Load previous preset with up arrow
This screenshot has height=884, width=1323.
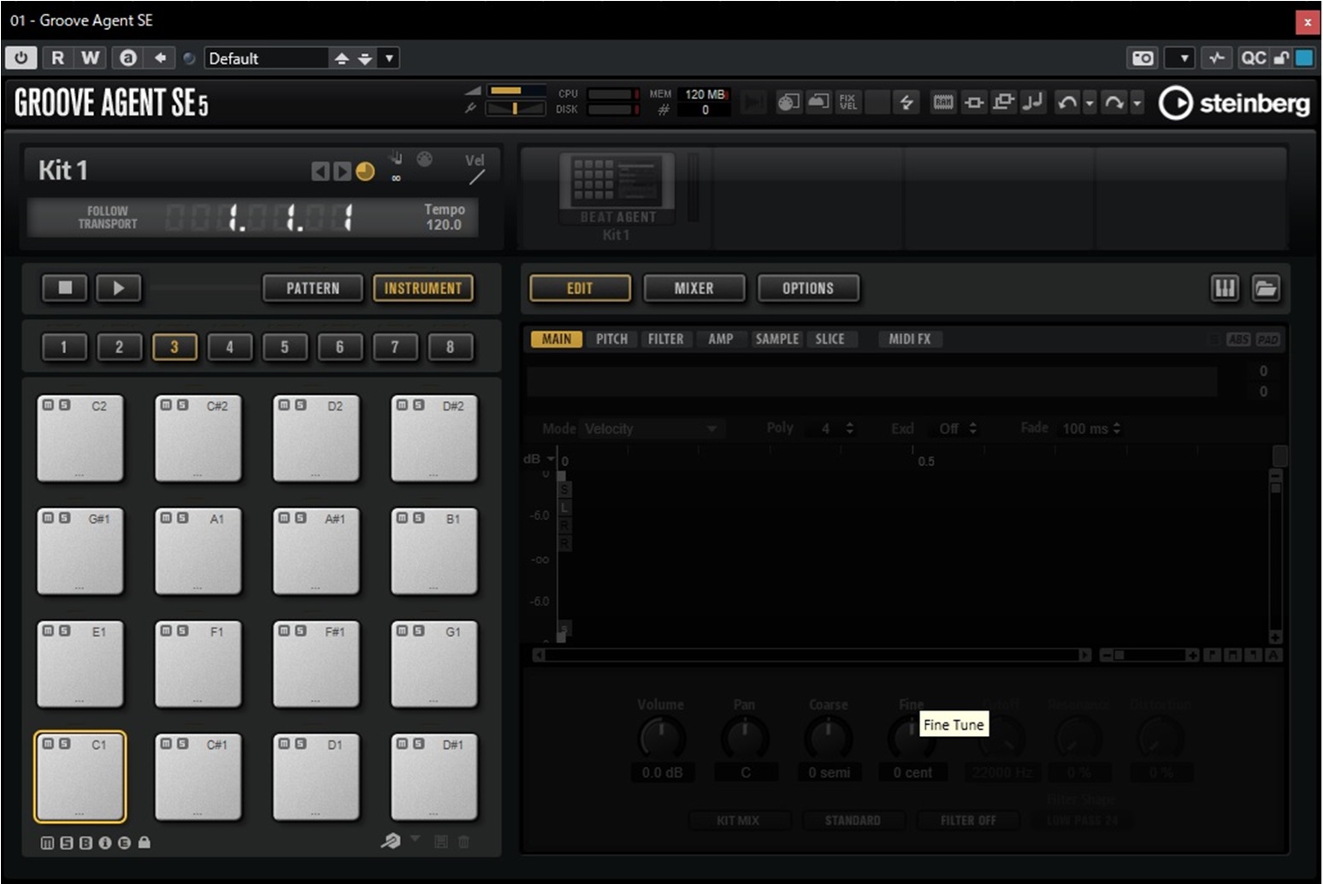pyautogui.click(x=341, y=58)
